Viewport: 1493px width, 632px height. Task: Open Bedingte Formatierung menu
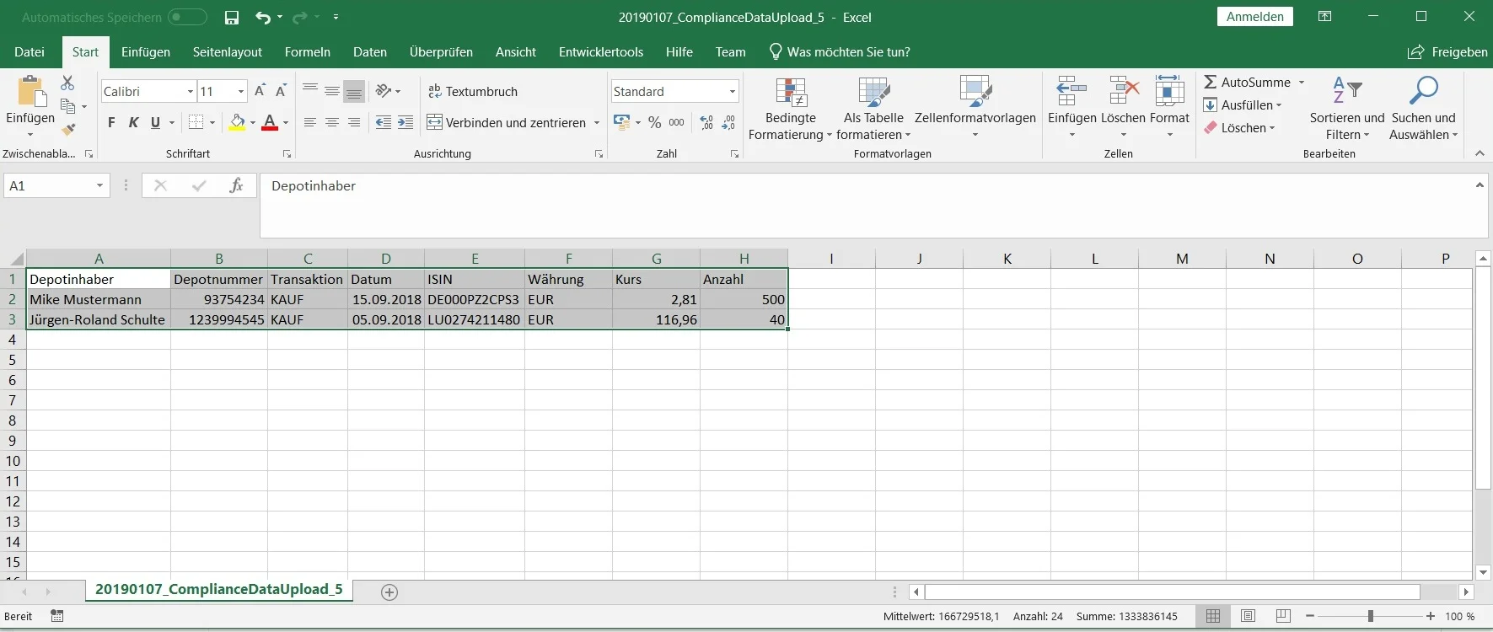coord(791,108)
